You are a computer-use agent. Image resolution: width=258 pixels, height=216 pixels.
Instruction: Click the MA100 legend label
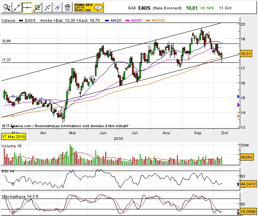pos(158,21)
